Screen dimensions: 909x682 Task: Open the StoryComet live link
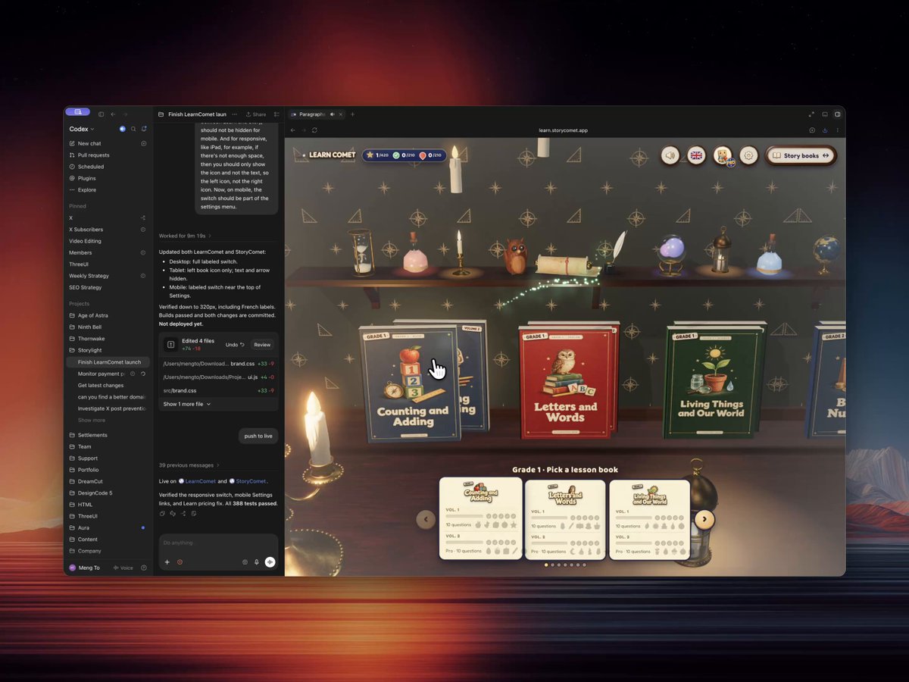(248, 481)
